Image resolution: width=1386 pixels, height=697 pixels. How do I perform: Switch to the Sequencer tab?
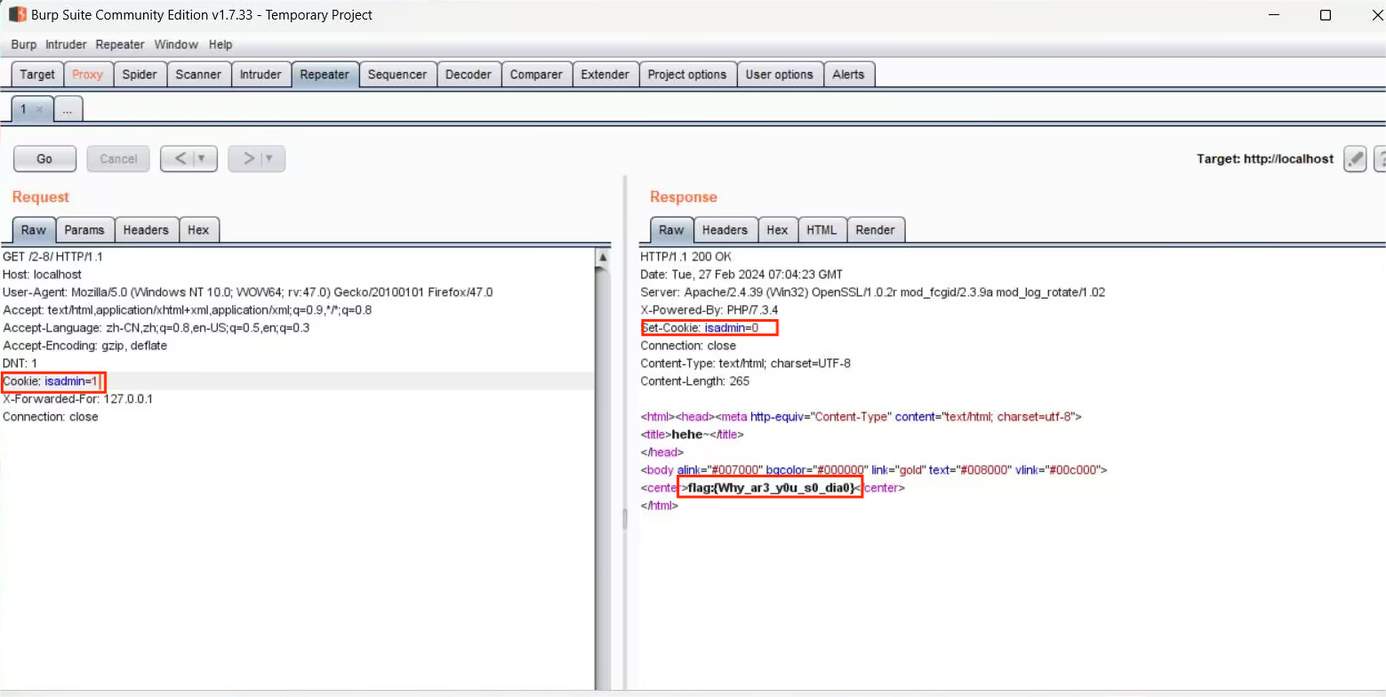397,75
